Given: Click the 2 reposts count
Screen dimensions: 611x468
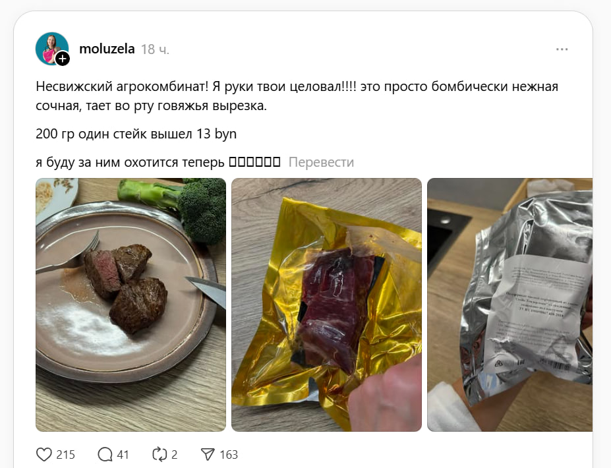Looking at the screenshot, I should [x=174, y=455].
